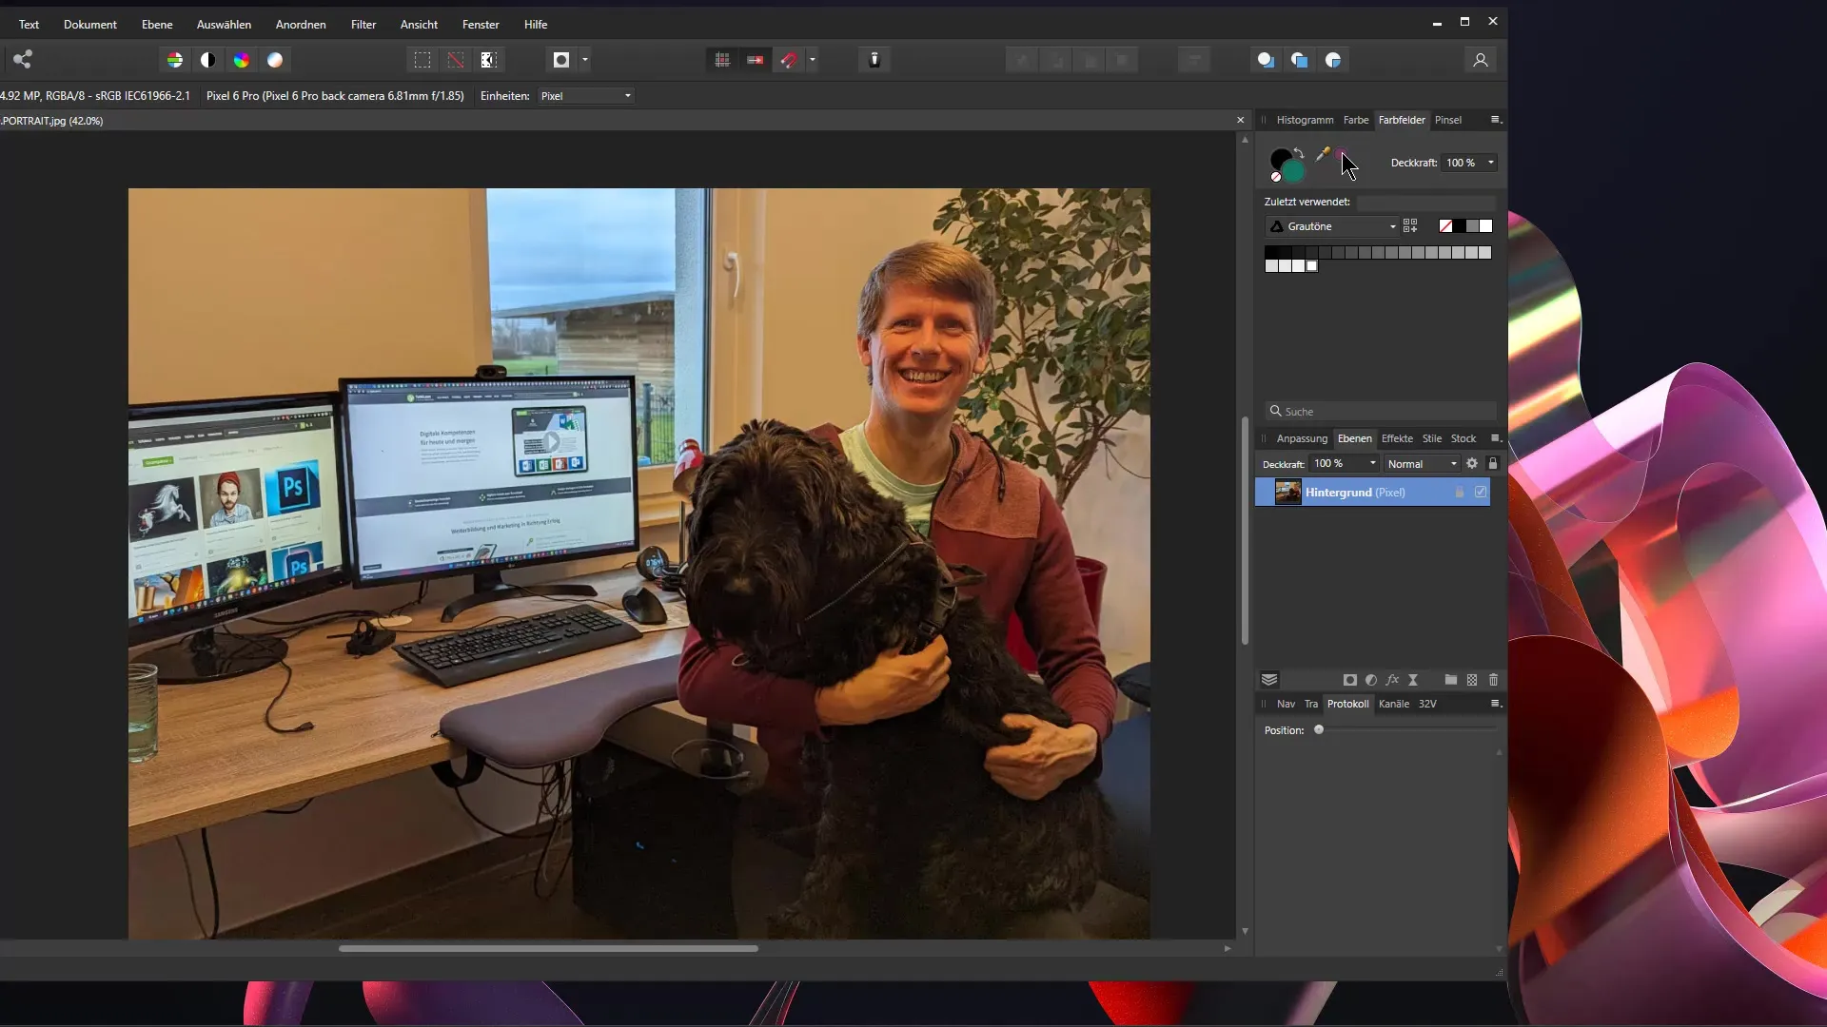The height and width of the screenshot is (1027, 1827).
Task: Toggle the layer lock padlock button
Action: (x=1493, y=463)
